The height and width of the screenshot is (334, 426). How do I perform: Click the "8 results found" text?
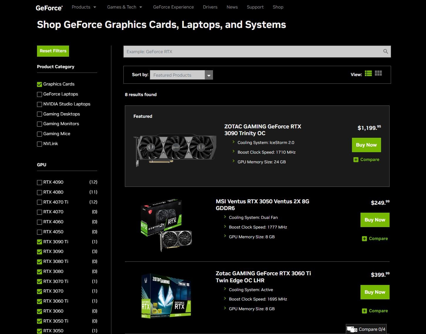click(141, 95)
